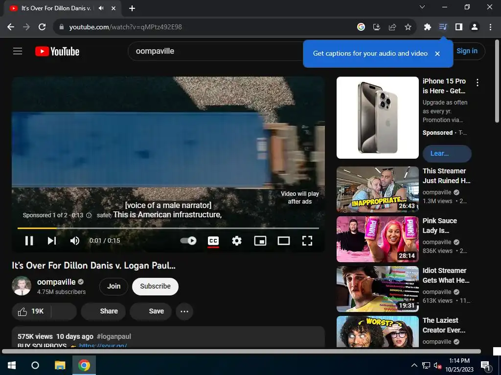Pause the video playback
The height and width of the screenshot is (375, 501).
[x=29, y=241]
